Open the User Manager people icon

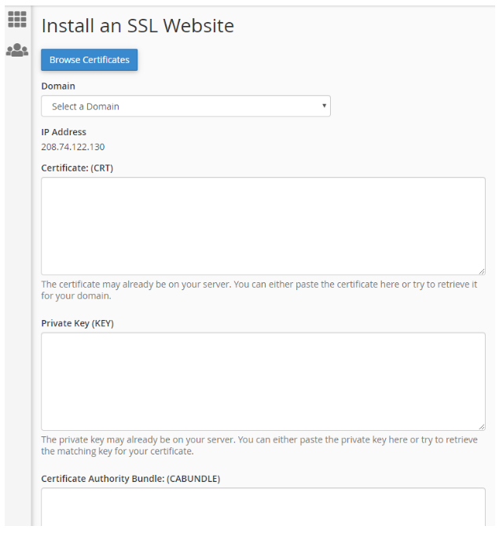coord(17,50)
